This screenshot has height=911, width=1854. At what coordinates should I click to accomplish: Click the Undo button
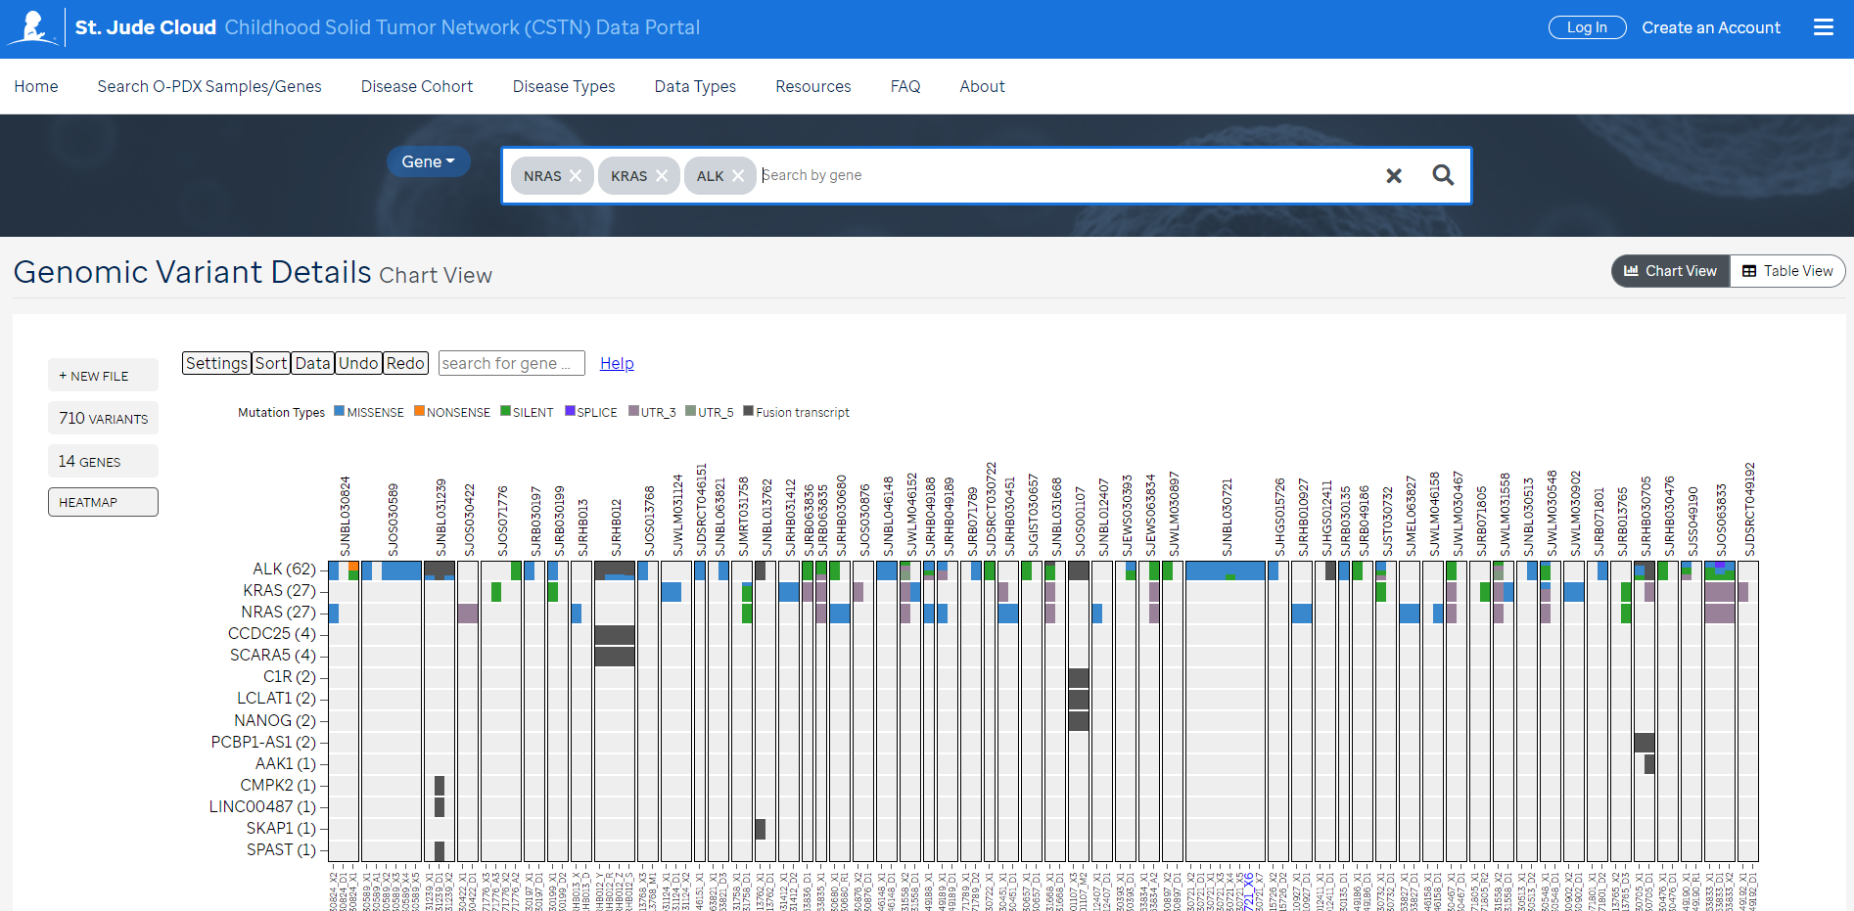click(358, 363)
